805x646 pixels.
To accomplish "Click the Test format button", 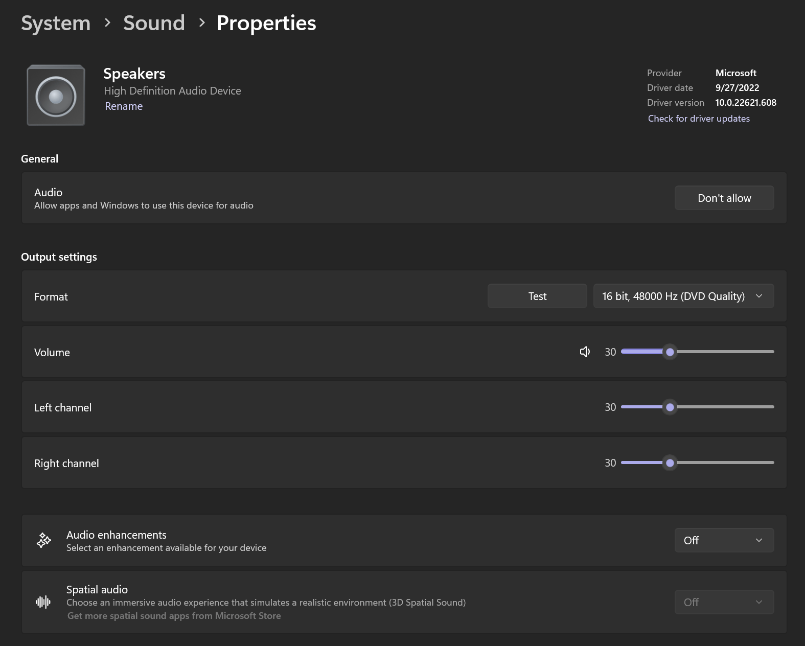I will pos(537,296).
